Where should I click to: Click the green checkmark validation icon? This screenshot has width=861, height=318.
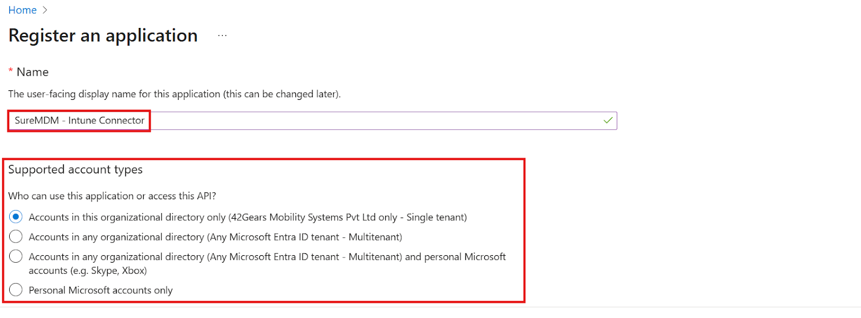click(x=608, y=120)
